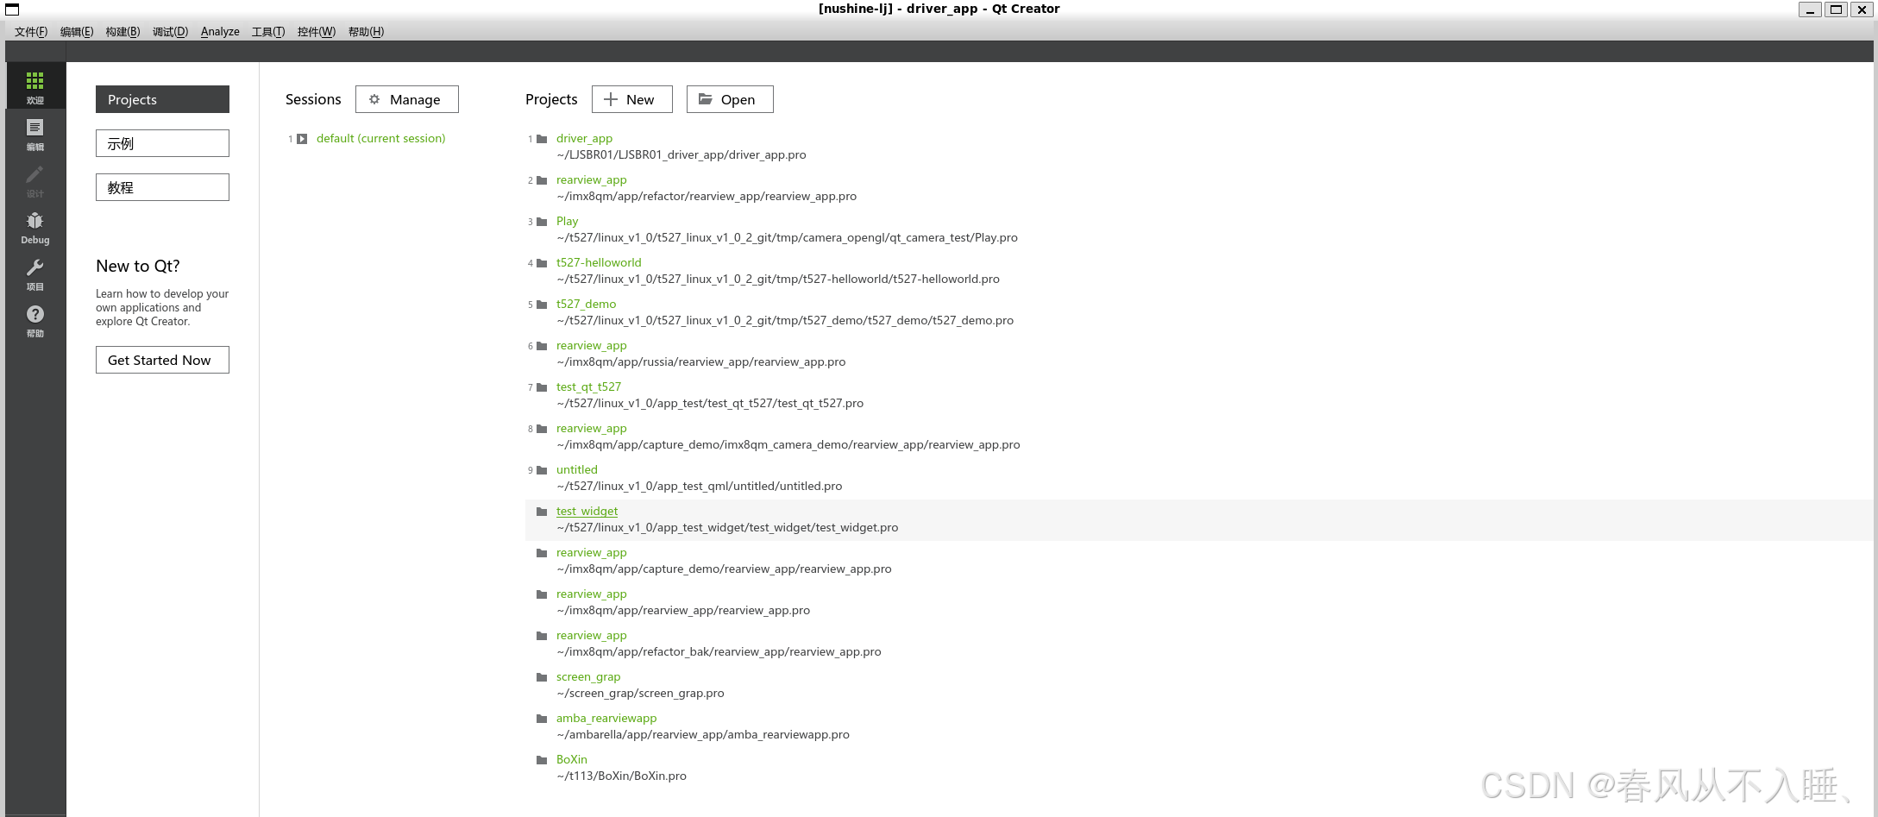This screenshot has width=1878, height=817.
Task: Click path ~/imx8qm/app/rearview_app/rearview_app.pro
Action: [x=683, y=611]
